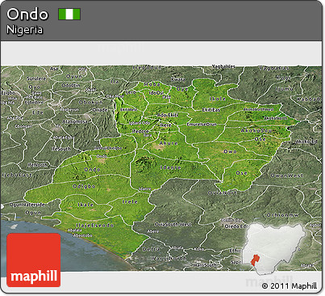This screenshot has height=296, width=325.
Task: Select the OwanWest label
Action: [287, 175]
